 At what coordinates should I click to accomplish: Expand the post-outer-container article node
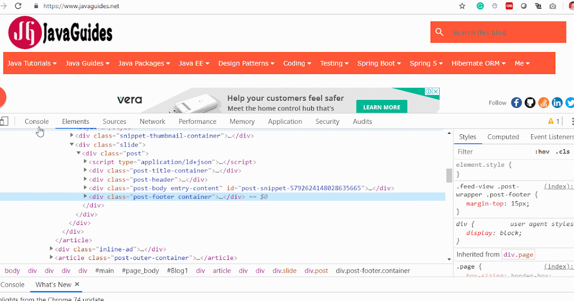coord(52,258)
